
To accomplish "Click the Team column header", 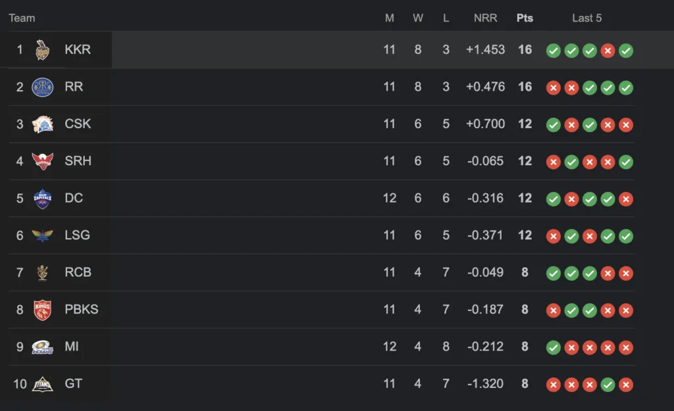I will point(22,18).
